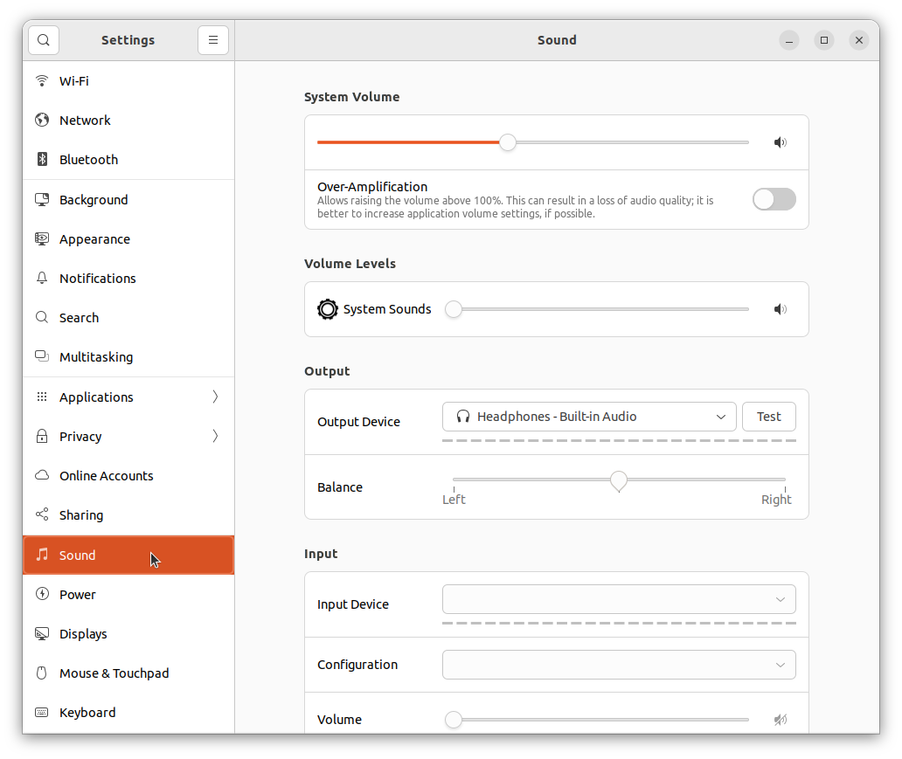Toggle the muted input volume speaker icon
902x759 pixels.
click(780, 720)
